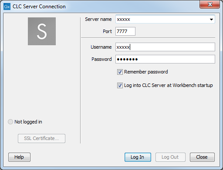Image resolution: width=223 pixels, height=170 pixels.
Task: Click the Username label
Action: click(x=101, y=47)
